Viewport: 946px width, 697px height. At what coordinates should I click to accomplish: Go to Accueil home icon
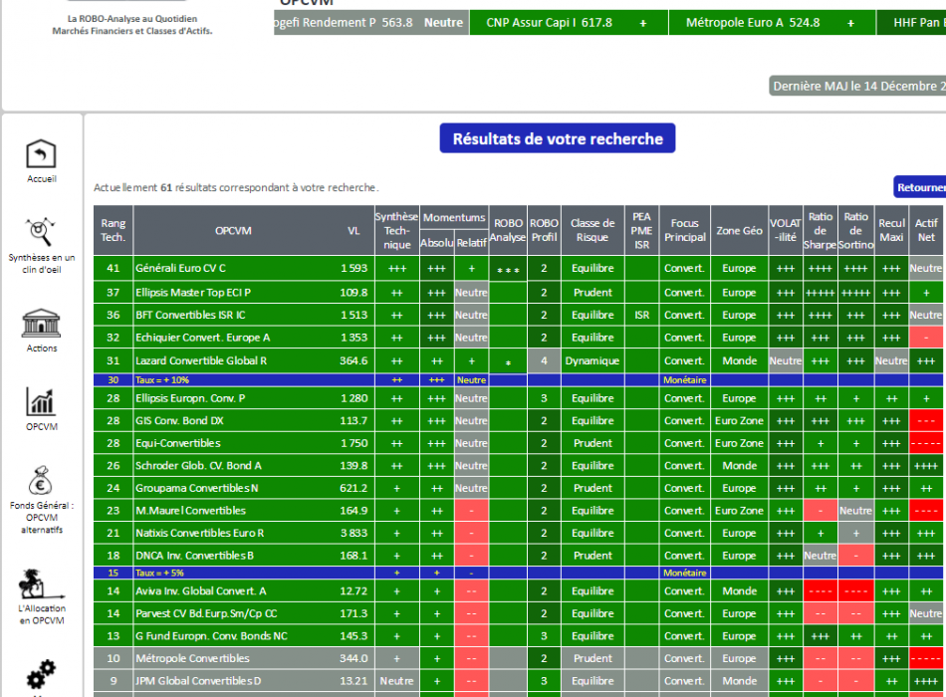coord(41,154)
